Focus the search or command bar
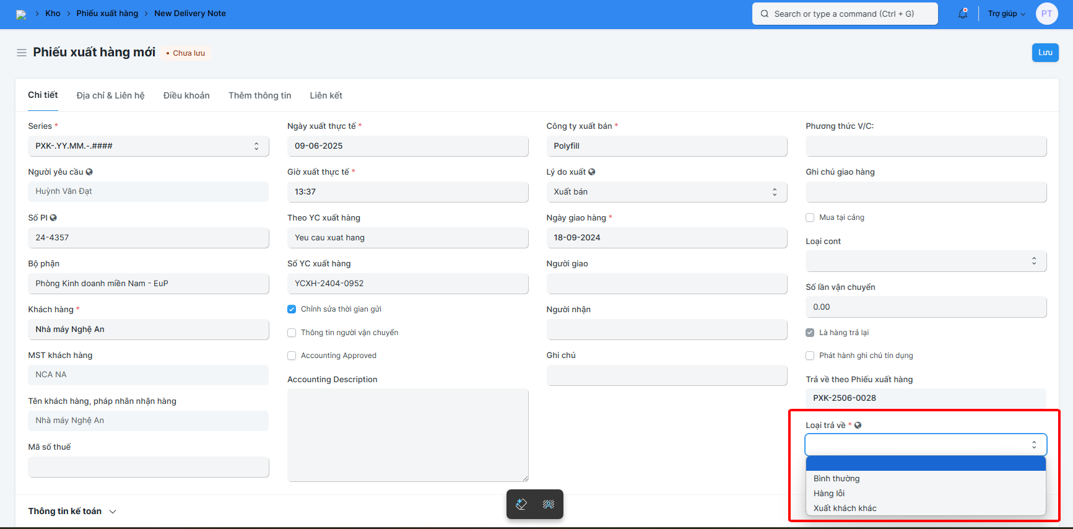 tap(845, 14)
